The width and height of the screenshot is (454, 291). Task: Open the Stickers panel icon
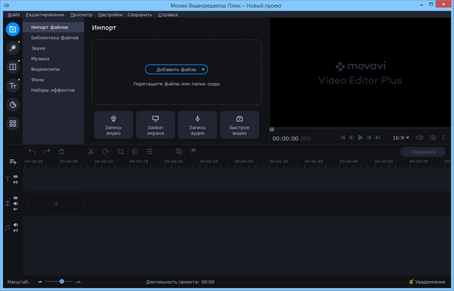[x=12, y=105]
